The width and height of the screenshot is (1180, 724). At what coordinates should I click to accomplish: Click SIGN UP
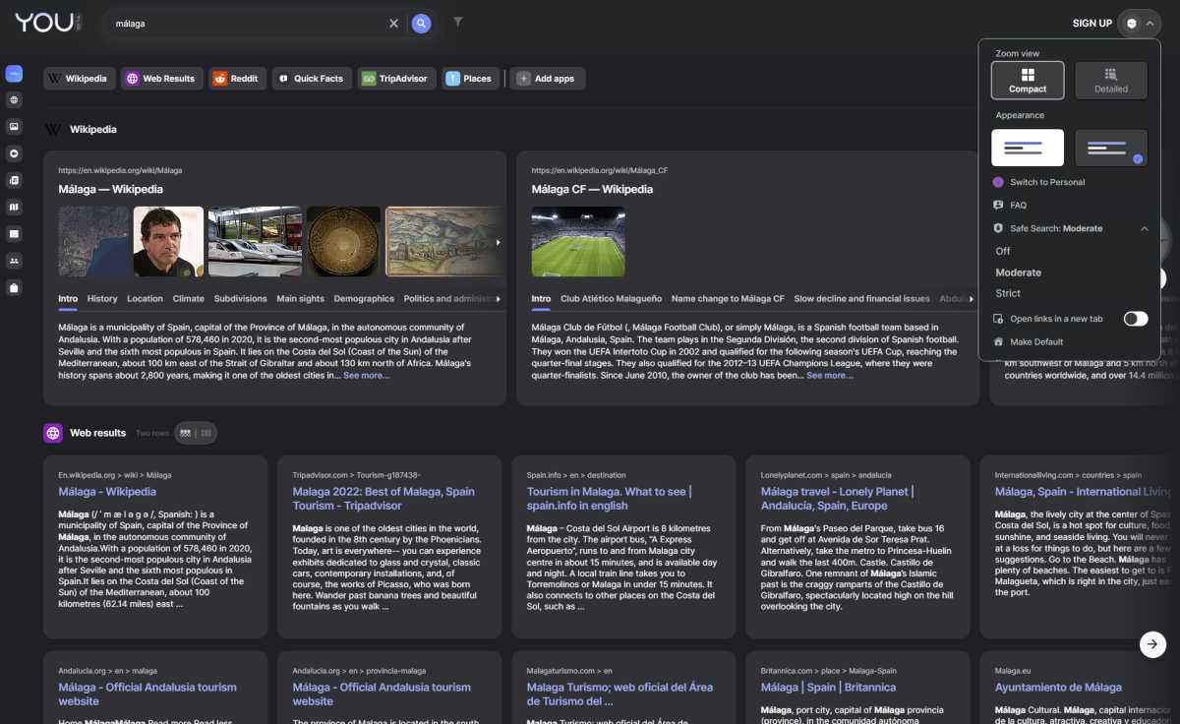pyautogui.click(x=1092, y=24)
